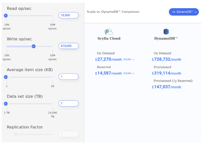Click the Data set size slider handle
201x146 pixels.
tap(6, 104)
